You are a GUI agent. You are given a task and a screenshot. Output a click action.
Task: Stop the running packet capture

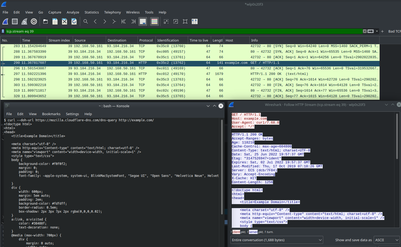(15, 22)
